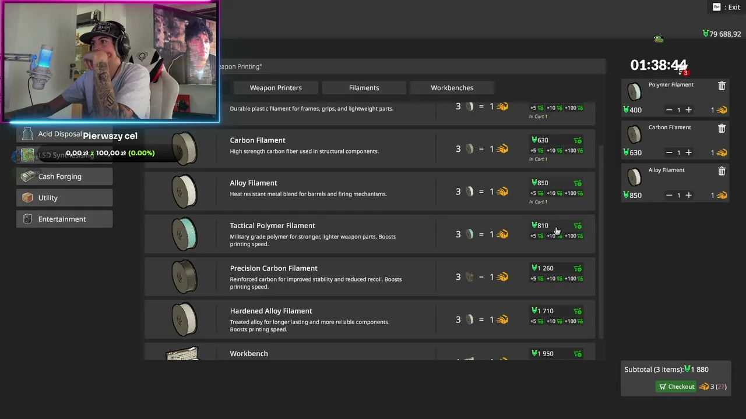The width and height of the screenshot is (746, 419).
Task: Click the Entertainment icon in sidebar
Action: pyautogui.click(x=27, y=219)
